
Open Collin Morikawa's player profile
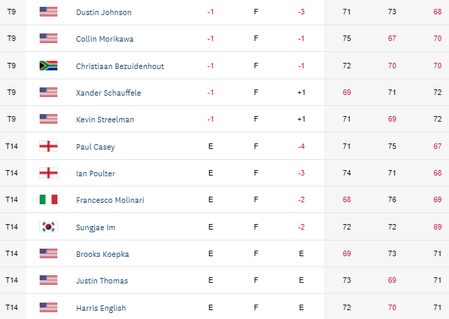pos(105,39)
